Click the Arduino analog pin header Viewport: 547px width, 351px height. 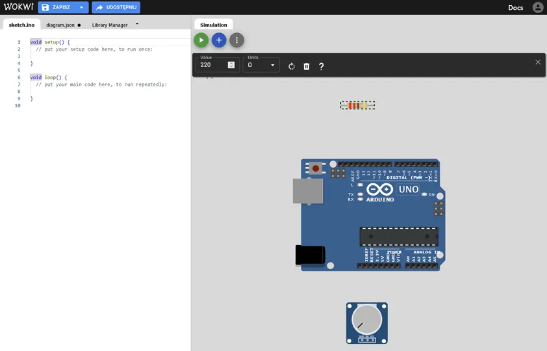click(422, 266)
